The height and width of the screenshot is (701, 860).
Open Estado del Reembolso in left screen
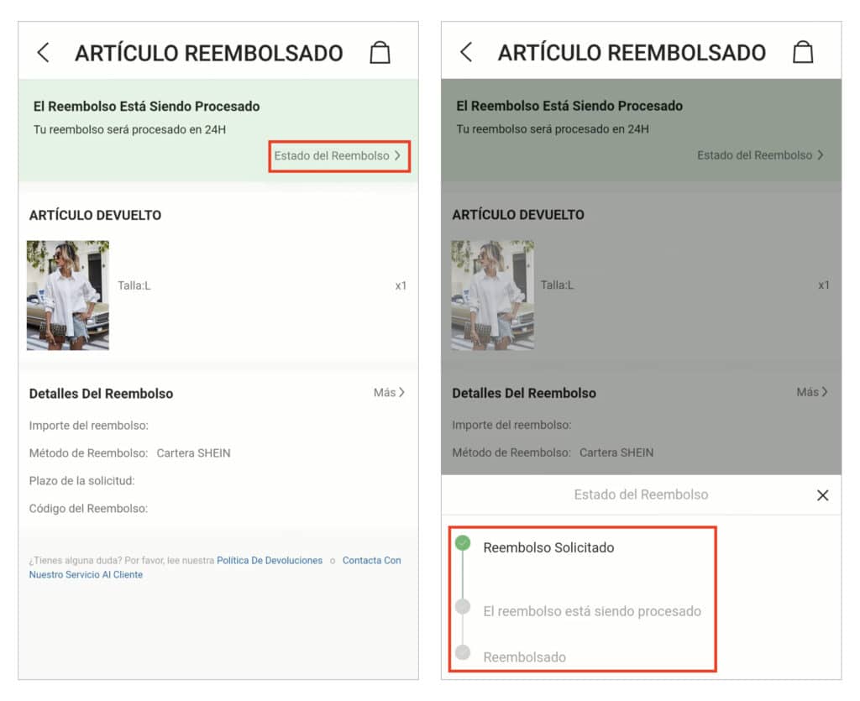pos(338,156)
